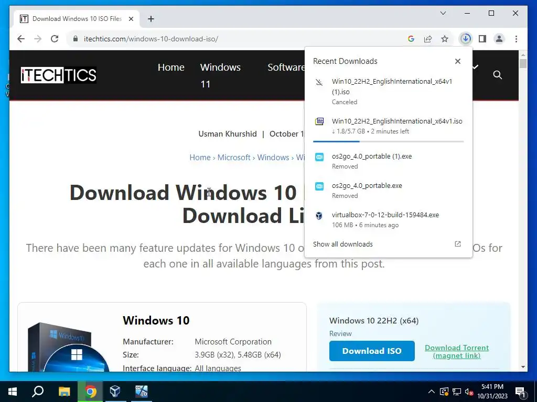Open the Software navigation menu item

tap(286, 67)
